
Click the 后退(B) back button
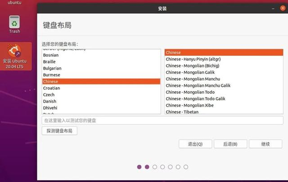(x=230, y=144)
